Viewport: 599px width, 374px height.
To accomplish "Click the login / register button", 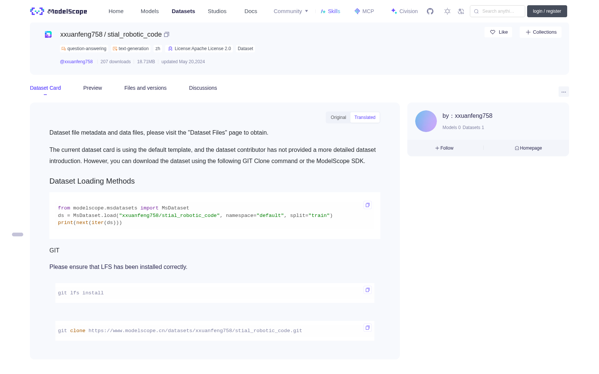I will click(547, 11).
